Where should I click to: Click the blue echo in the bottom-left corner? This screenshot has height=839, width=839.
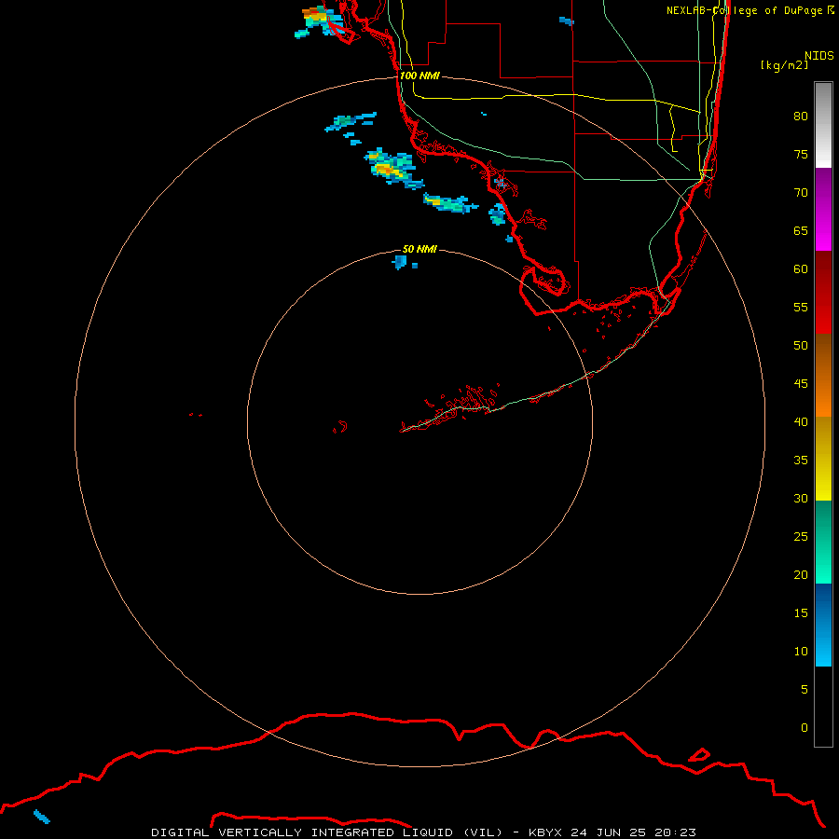click(42, 817)
